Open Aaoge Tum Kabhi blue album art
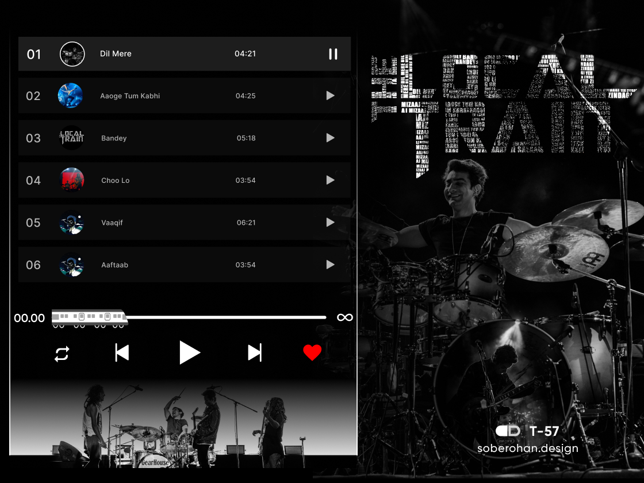This screenshot has width=644, height=483. [x=70, y=95]
